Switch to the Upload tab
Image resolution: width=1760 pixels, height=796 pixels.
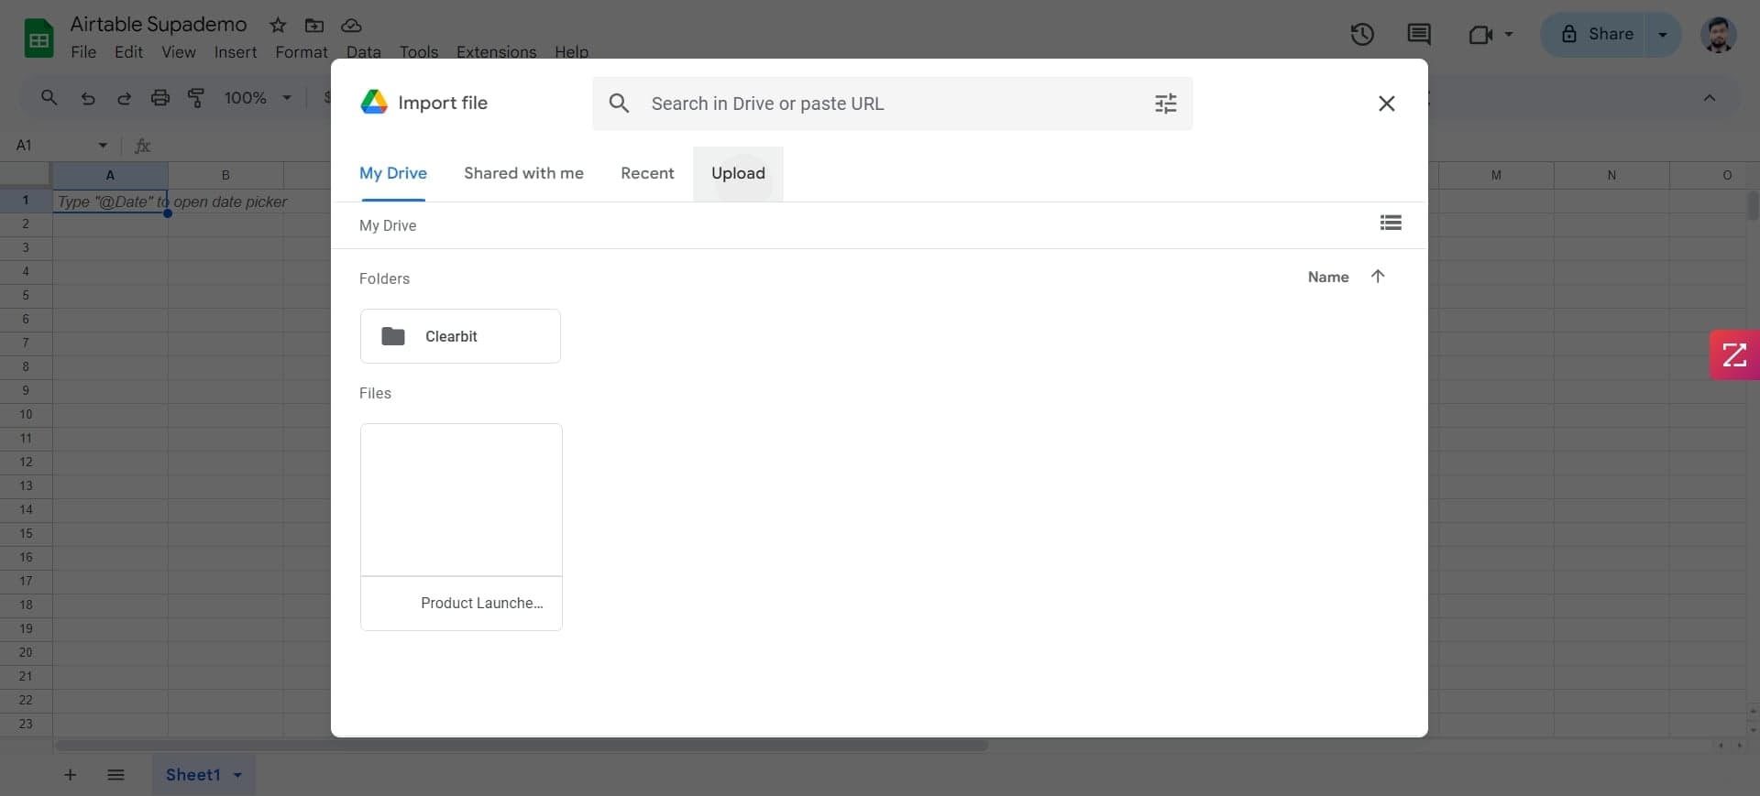point(738,173)
